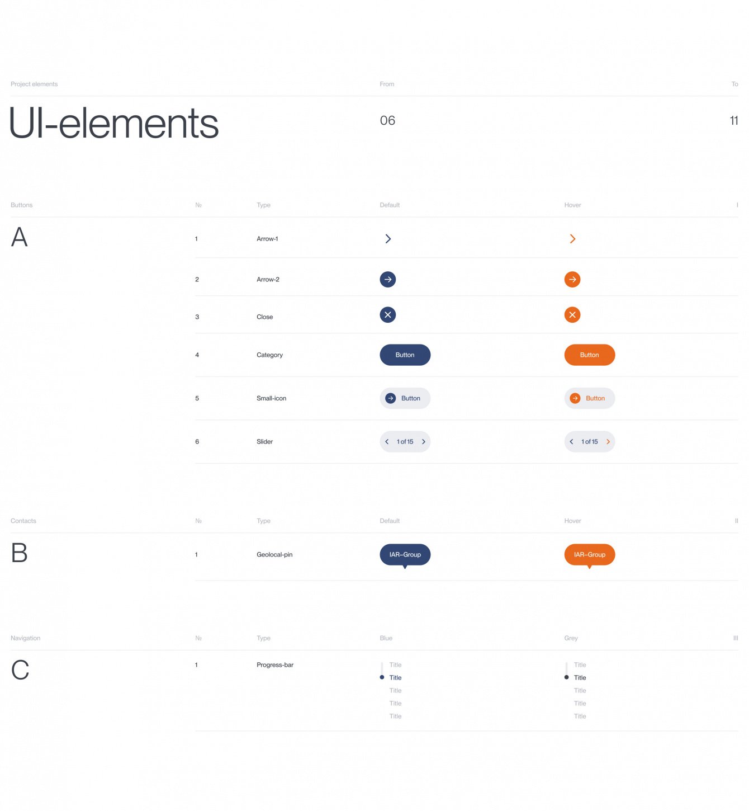
Task: Click the orange circular Close icon
Action: (x=572, y=315)
